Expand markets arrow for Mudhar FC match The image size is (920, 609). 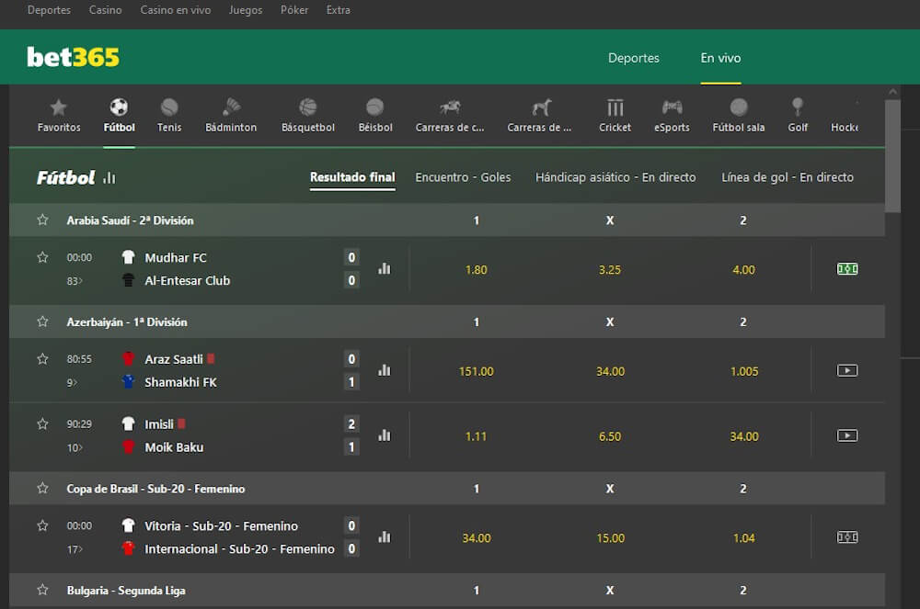(x=75, y=280)
